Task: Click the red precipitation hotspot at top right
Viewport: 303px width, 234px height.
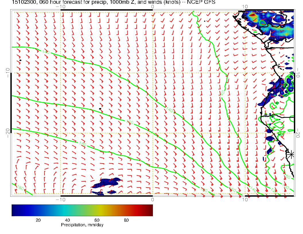Action: (252, 15)
